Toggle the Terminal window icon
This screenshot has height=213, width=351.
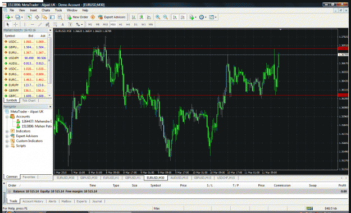pyautogui.click(x=52, y=17)
